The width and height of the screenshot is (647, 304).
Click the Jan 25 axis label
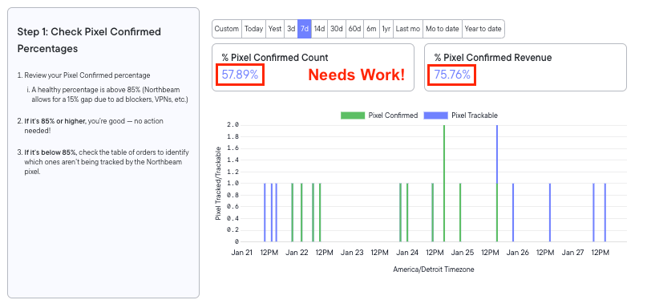pyautogui.click(x=463, y=253)
